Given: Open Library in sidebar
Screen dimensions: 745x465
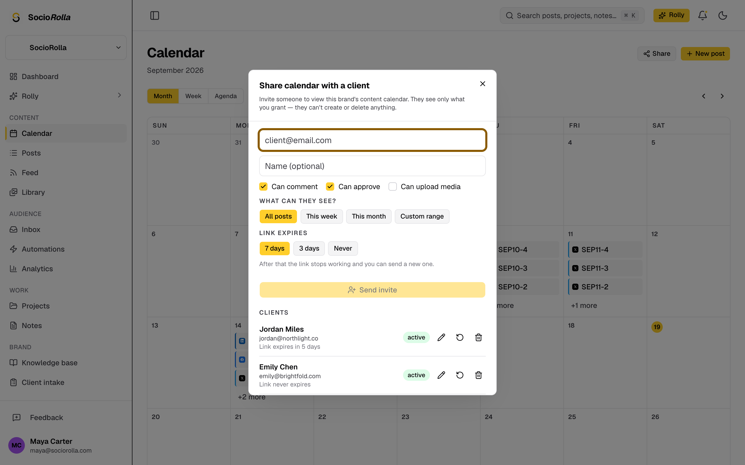Looking at the screenshot, I should click(66, 192).
